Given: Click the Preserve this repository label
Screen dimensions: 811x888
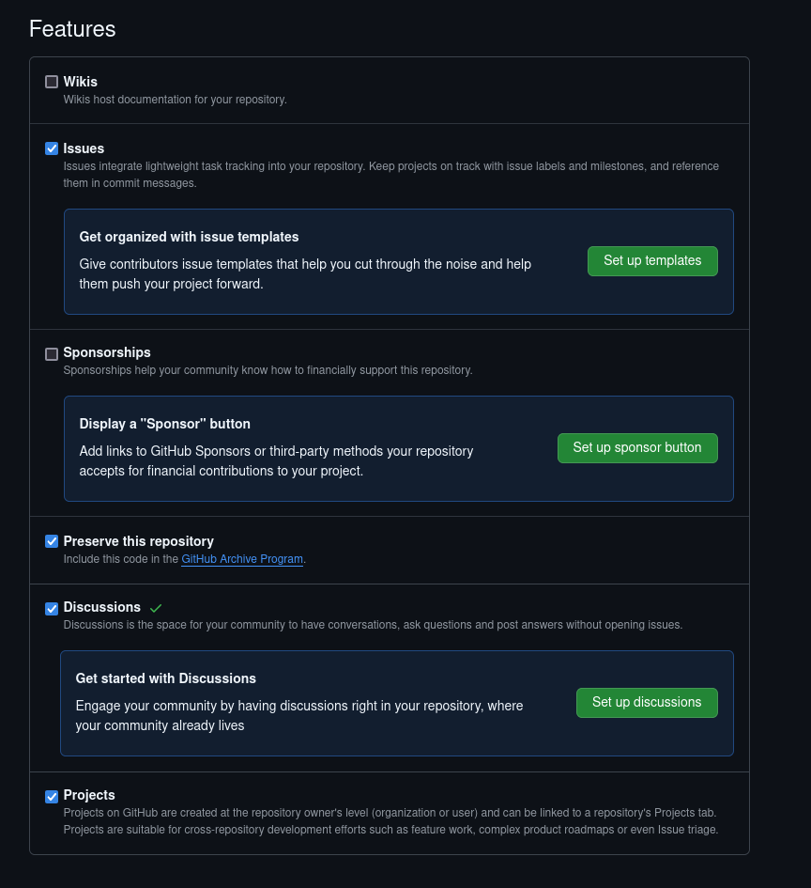Looking at the screenshot, I should point(138,541).
